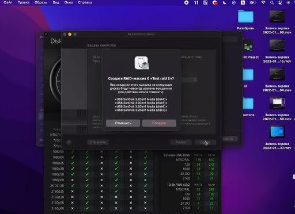
Task: Click the 2K DCI 25 row label
Action: tap(57, 186)
